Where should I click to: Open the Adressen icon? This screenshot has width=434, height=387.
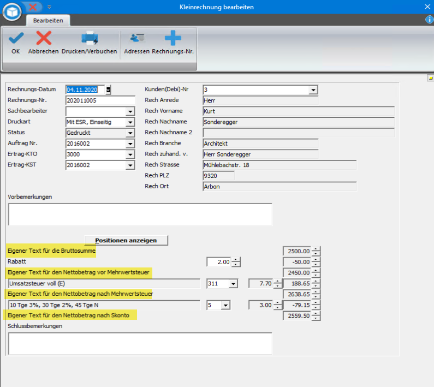point(137,38)
